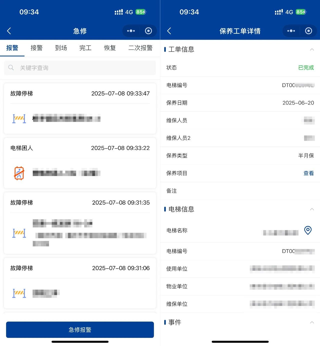Image resolution: width=320 pixels, height=346 pixels.
Task: Tap back arrow on 急修 screen
Action: [x=9, y=31]
